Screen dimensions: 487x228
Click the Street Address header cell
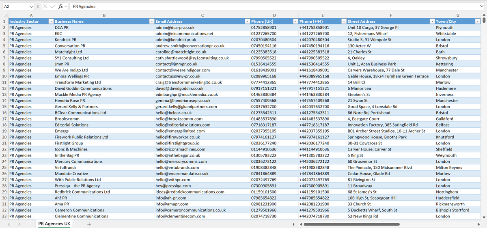391,21
